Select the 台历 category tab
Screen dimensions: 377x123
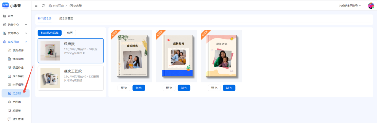[x=70, y=33]
